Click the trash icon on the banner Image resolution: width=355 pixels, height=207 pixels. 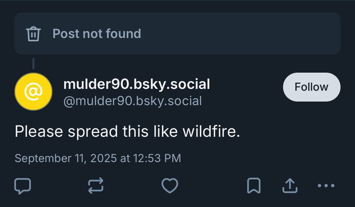tap(34, 33)
